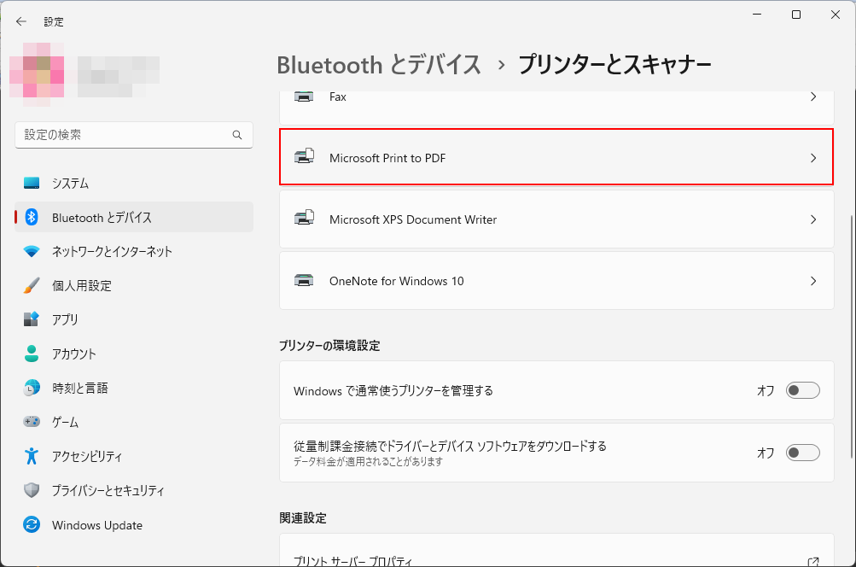Screen dimensions: 856x567
Task: Enable driver download over metered connections
Action: [x=802, y=453]
